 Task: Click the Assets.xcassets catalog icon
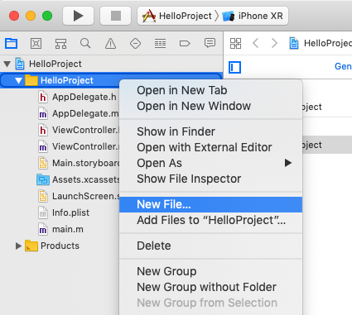point(43,180)
